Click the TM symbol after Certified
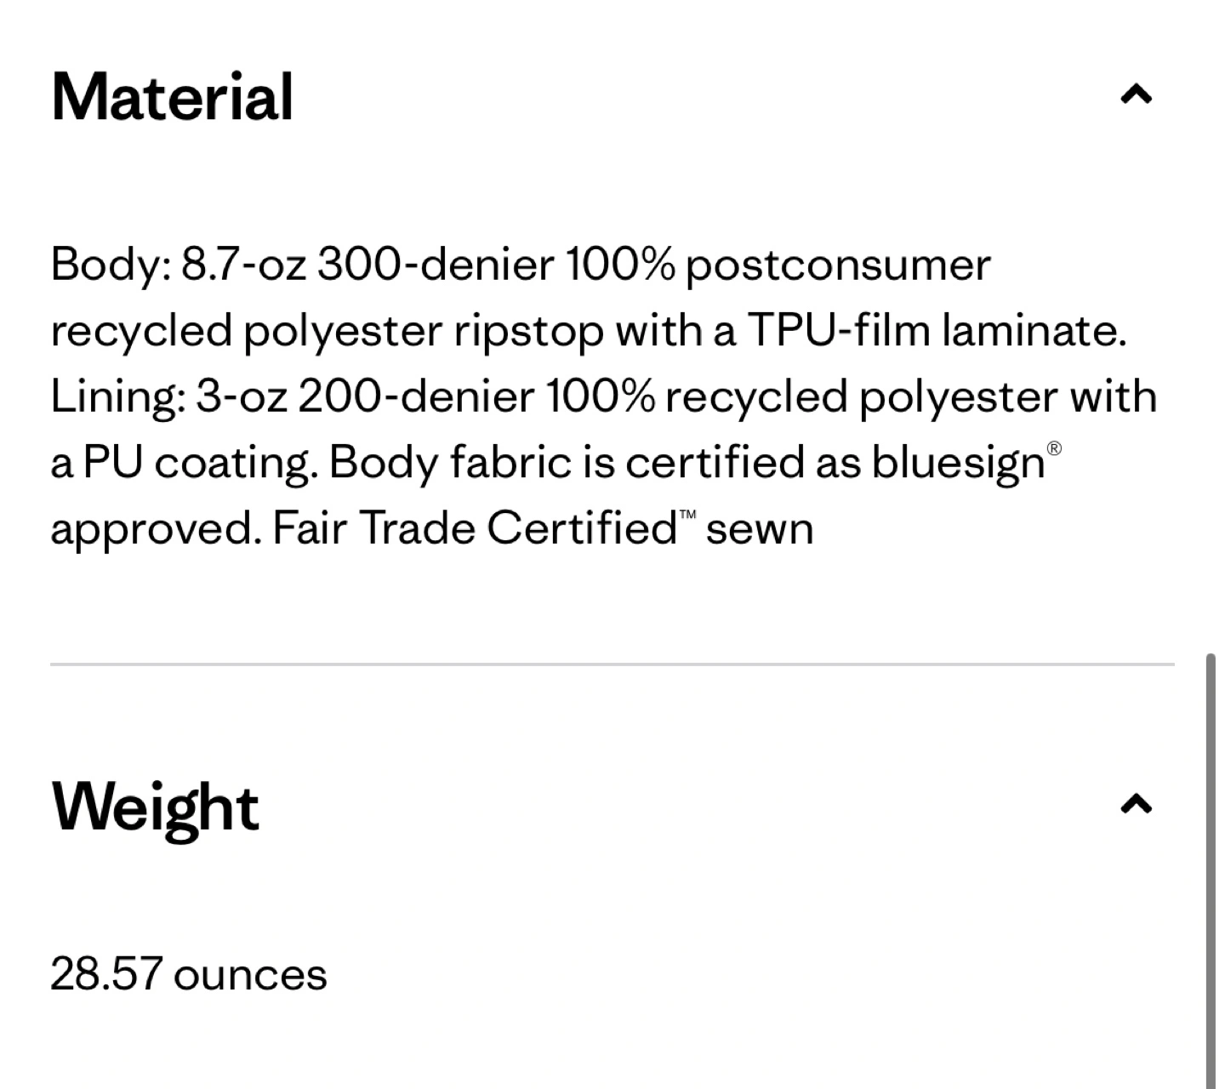The image size is (1225, 1089). click(x=688, y=515)
